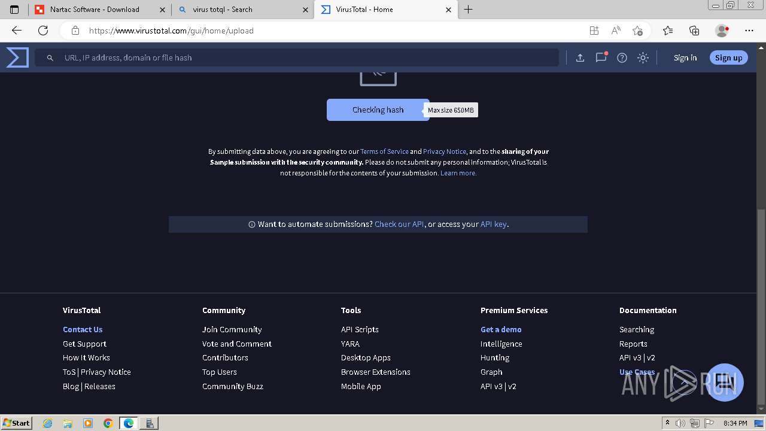Select the VirusTotal - Home tab
The width and height of the screenshot is (766, 431).
(385, 10)
